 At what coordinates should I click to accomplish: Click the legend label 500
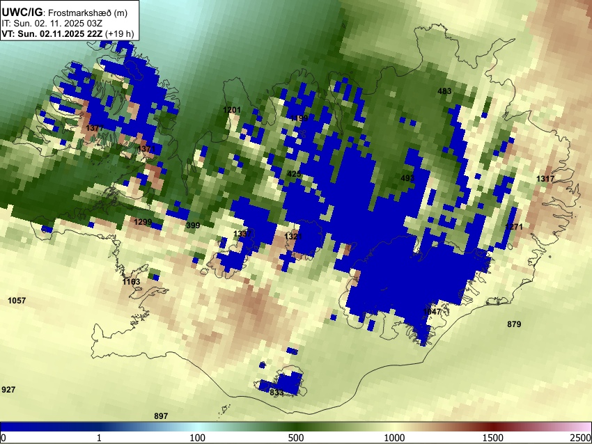tap(296, 438)
